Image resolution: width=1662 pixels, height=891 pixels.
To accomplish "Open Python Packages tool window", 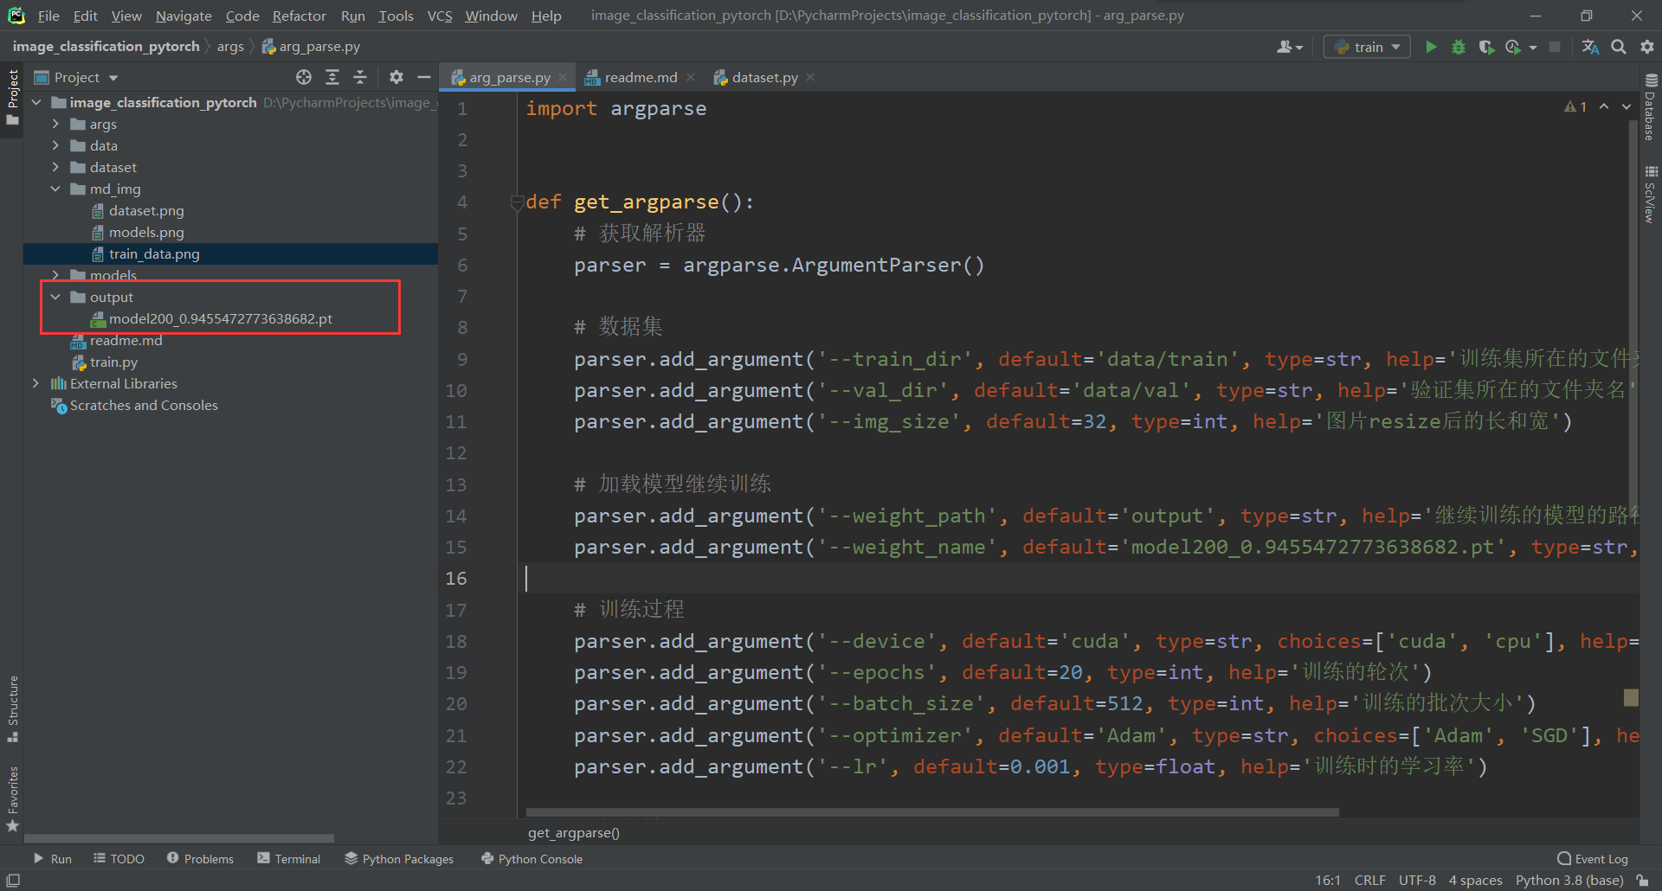I will tap(399, 859).
